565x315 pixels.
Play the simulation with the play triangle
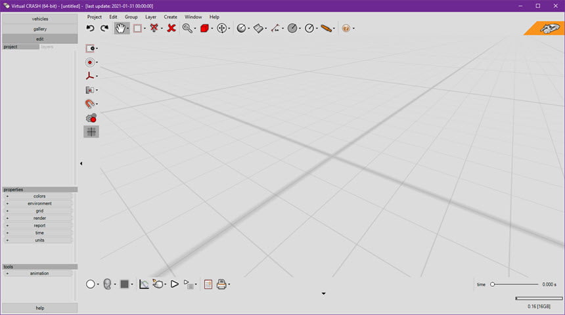(174, 284)
